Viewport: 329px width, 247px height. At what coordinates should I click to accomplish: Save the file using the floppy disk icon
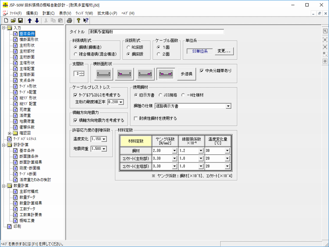[x=20, y=21]
